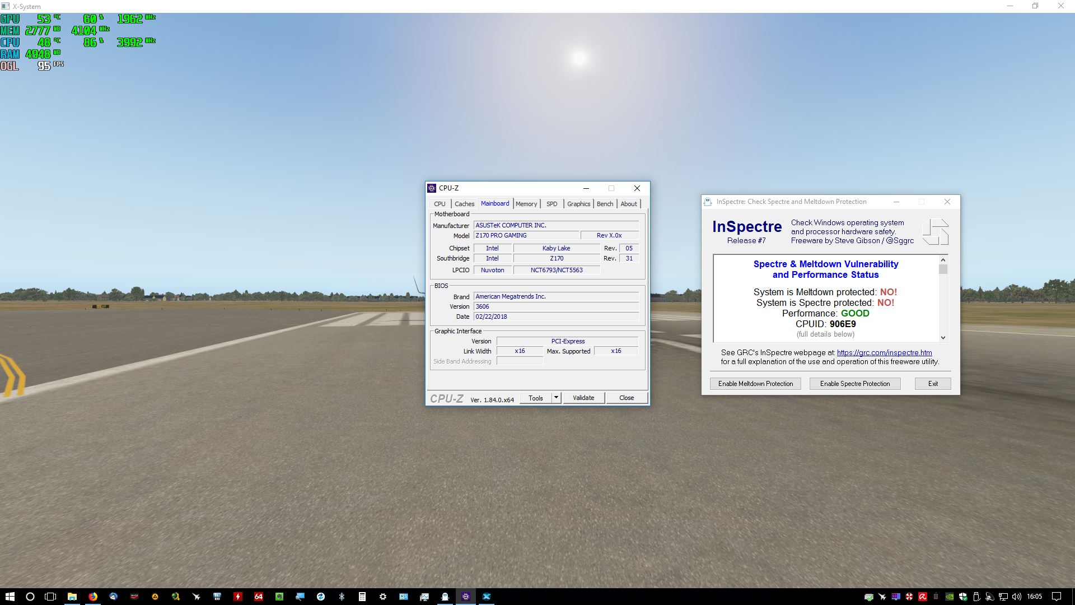
Task: Click the CPU-Z title bar icon
Action: 431,188
